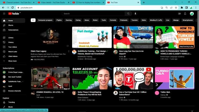Activate voice search microphone
This screenshot has width=199, height=112.
click(x=136, y=14)
